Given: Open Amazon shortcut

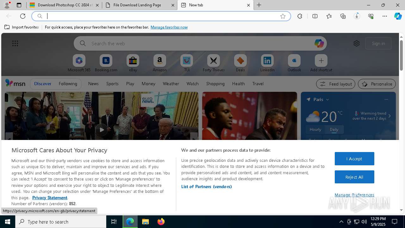Looking at the screenshot, I should (x=160, y=63).
